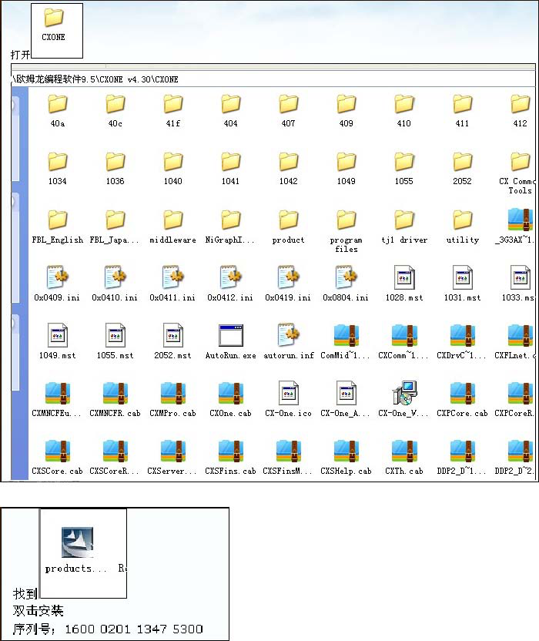Open the 410 folder
The width and height of the screenshot is (539, 641).
click(403, 111)
